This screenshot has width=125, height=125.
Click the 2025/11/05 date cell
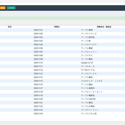38,45
